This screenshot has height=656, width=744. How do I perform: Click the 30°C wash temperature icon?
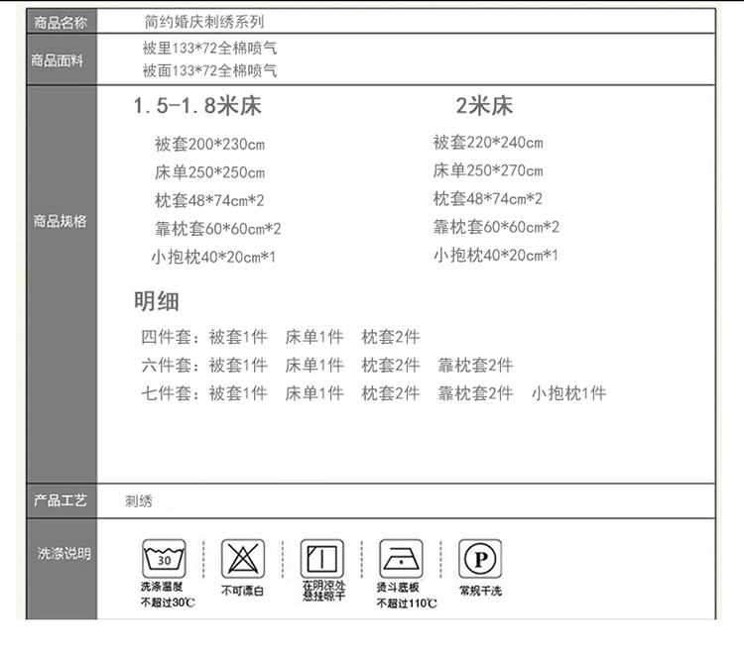(166, 560)
